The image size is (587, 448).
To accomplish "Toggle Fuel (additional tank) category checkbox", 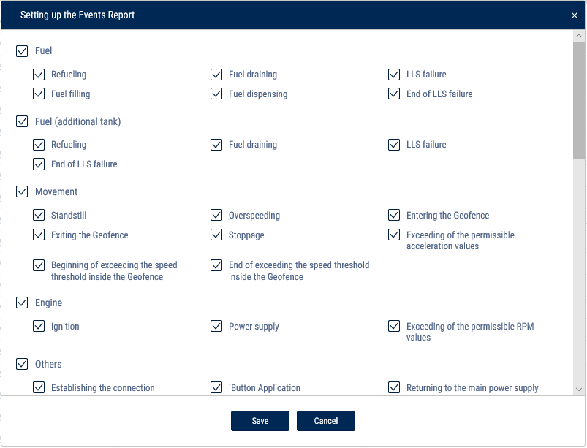I will pyautogui.click(x=22, y=121).
